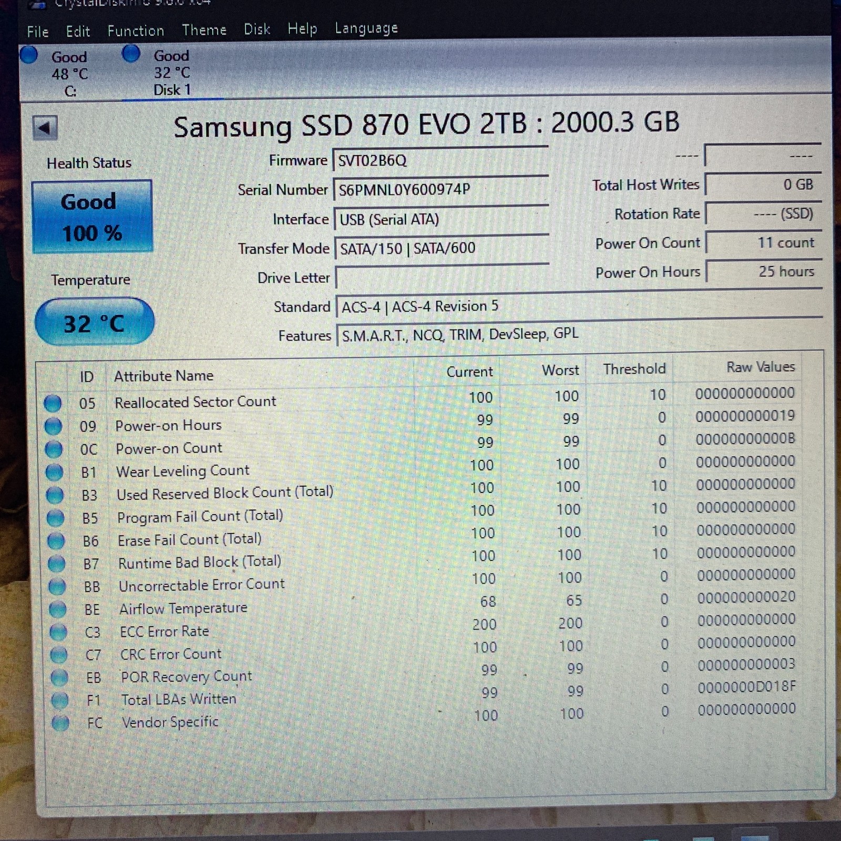Open the Help menu

tap(302, 29)
